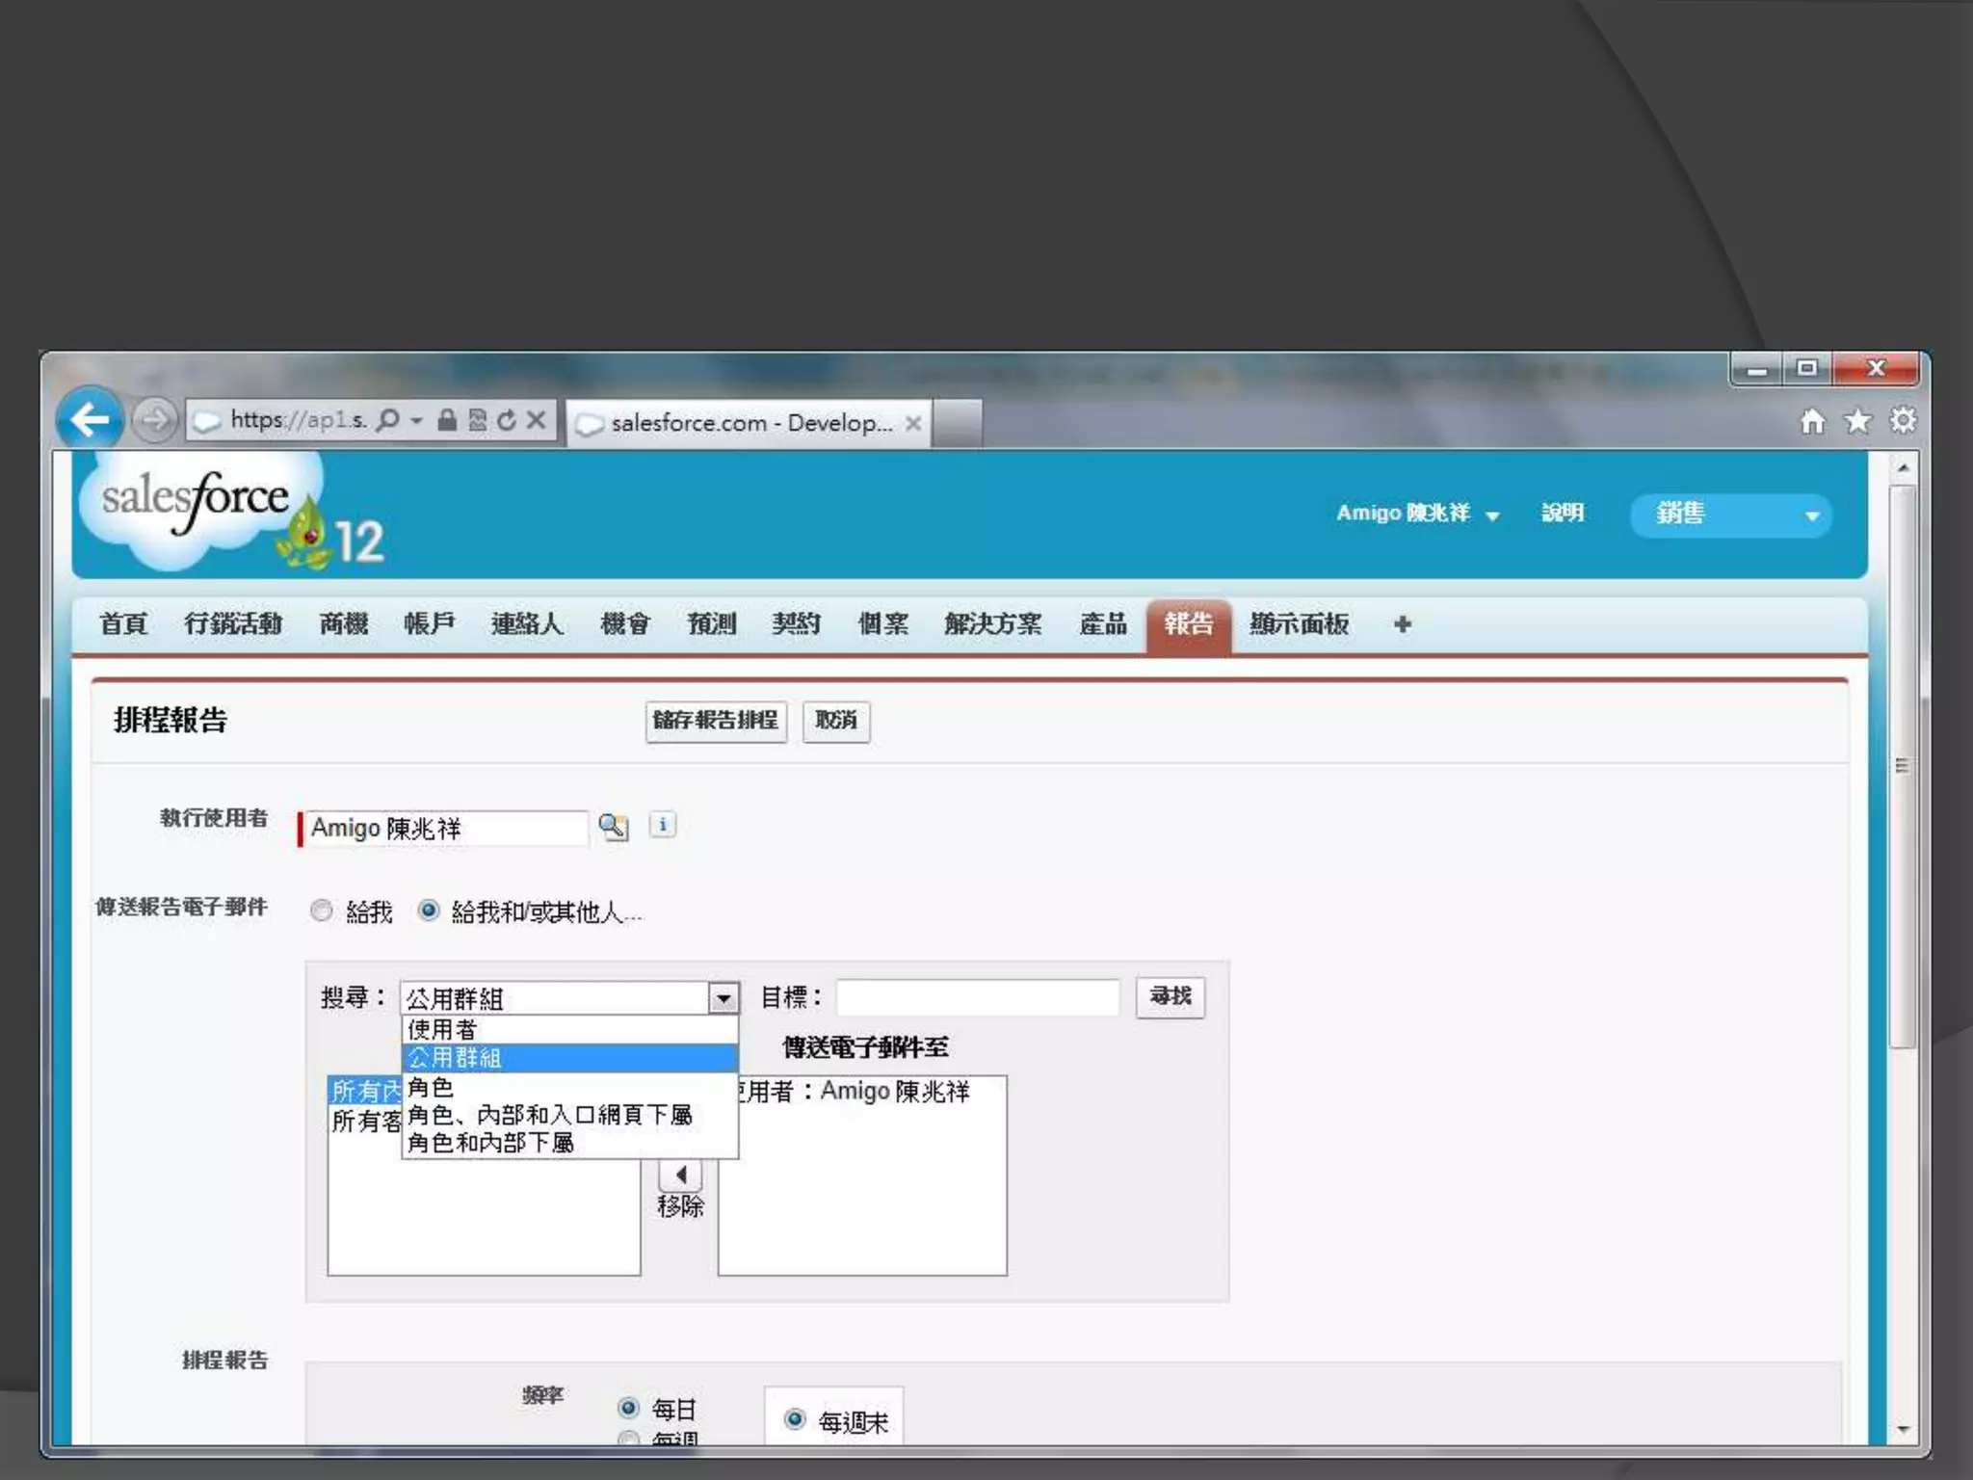Expand the Amigo 陳兆祥 user menu
Image resolution: width=1973 pixels, height=1480 pixels.
[1416, 514]
